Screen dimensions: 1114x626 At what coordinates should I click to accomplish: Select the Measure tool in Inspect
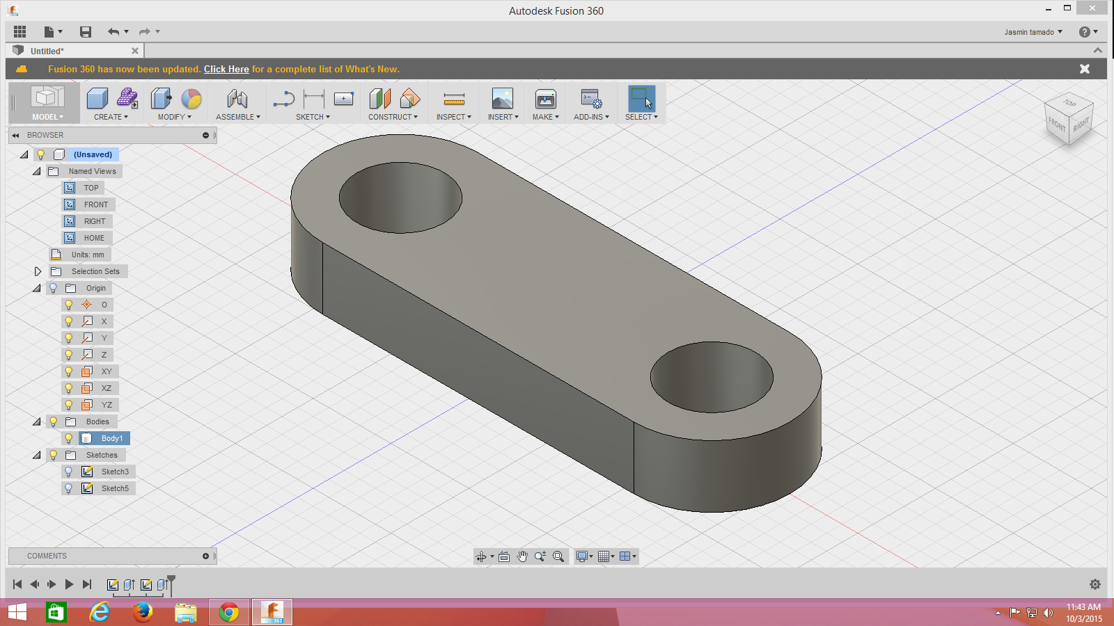tap(453, 99)
